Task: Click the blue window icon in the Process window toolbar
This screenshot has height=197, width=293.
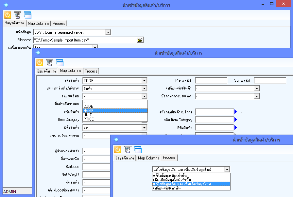Action: [138, 149]
